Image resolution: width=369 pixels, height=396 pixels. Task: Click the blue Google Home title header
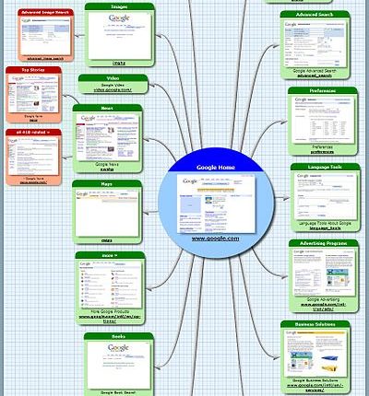(x=216, y=168)
